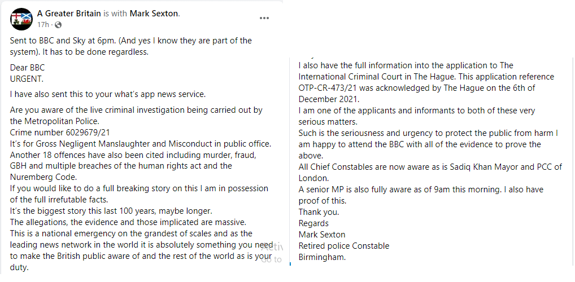Image resolution: width=575 pixels, height=282 pixels.
Task: Click the public globe audience icon
Action: (x=58, y=25)
